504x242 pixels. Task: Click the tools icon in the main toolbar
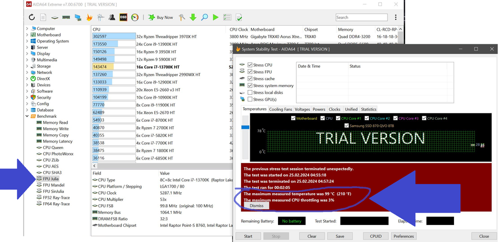(182, 17)
